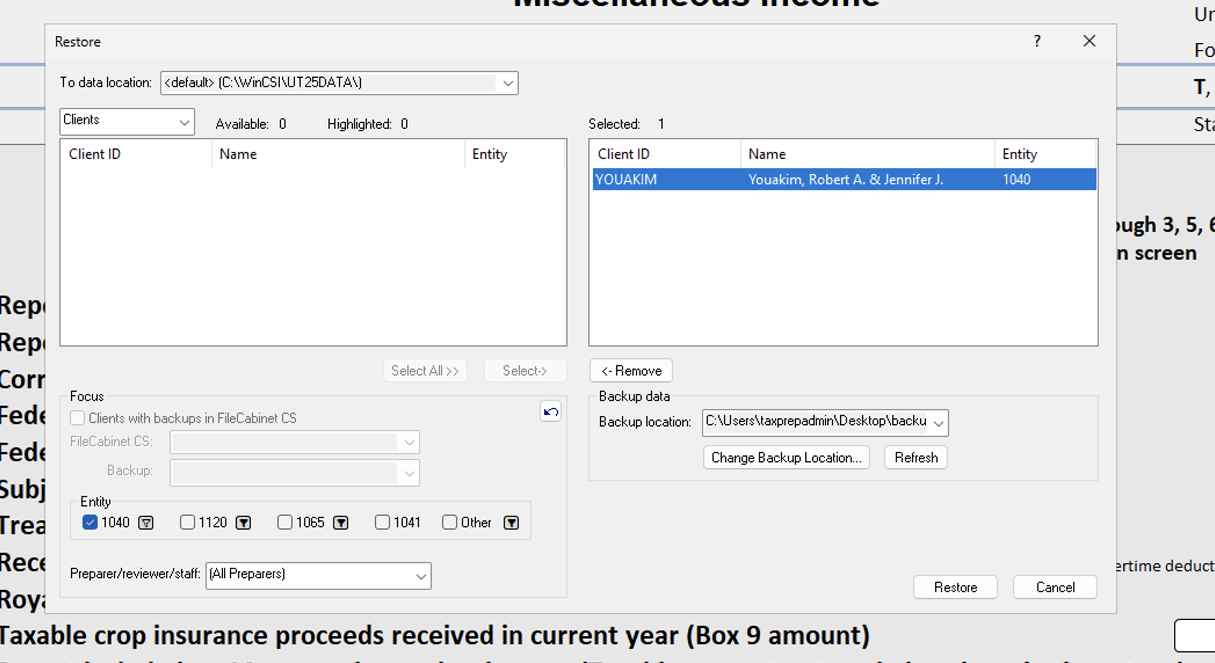Screen dimensions: 1215x663
Task: Click the <- Remove button
Action: 631,371
